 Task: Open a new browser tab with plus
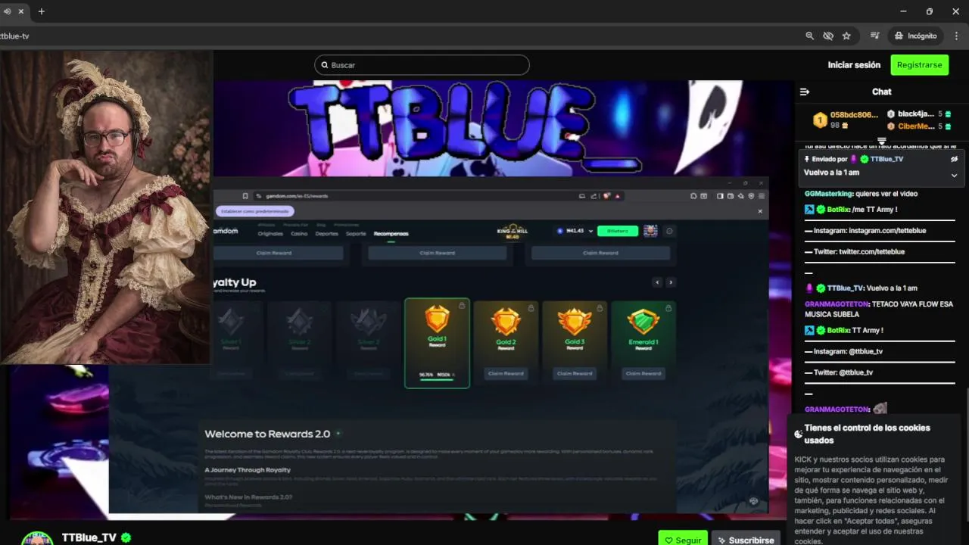[42, 11]
